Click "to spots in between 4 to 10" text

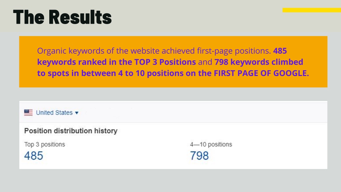point(91,73)
